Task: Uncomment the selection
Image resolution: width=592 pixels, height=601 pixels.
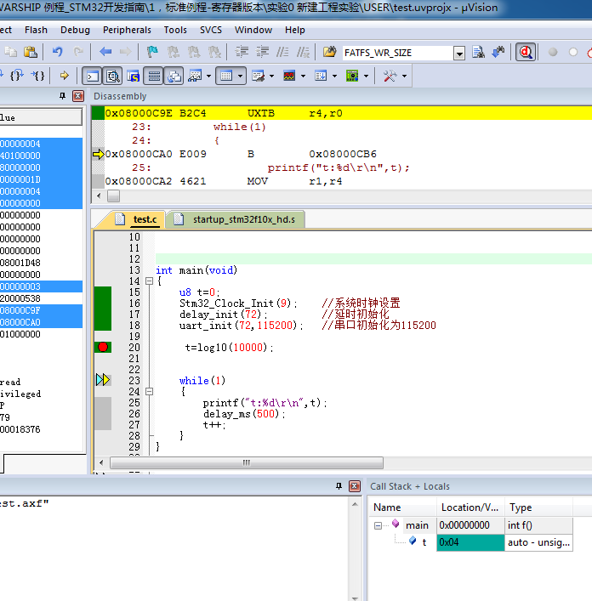Action: 303,52
